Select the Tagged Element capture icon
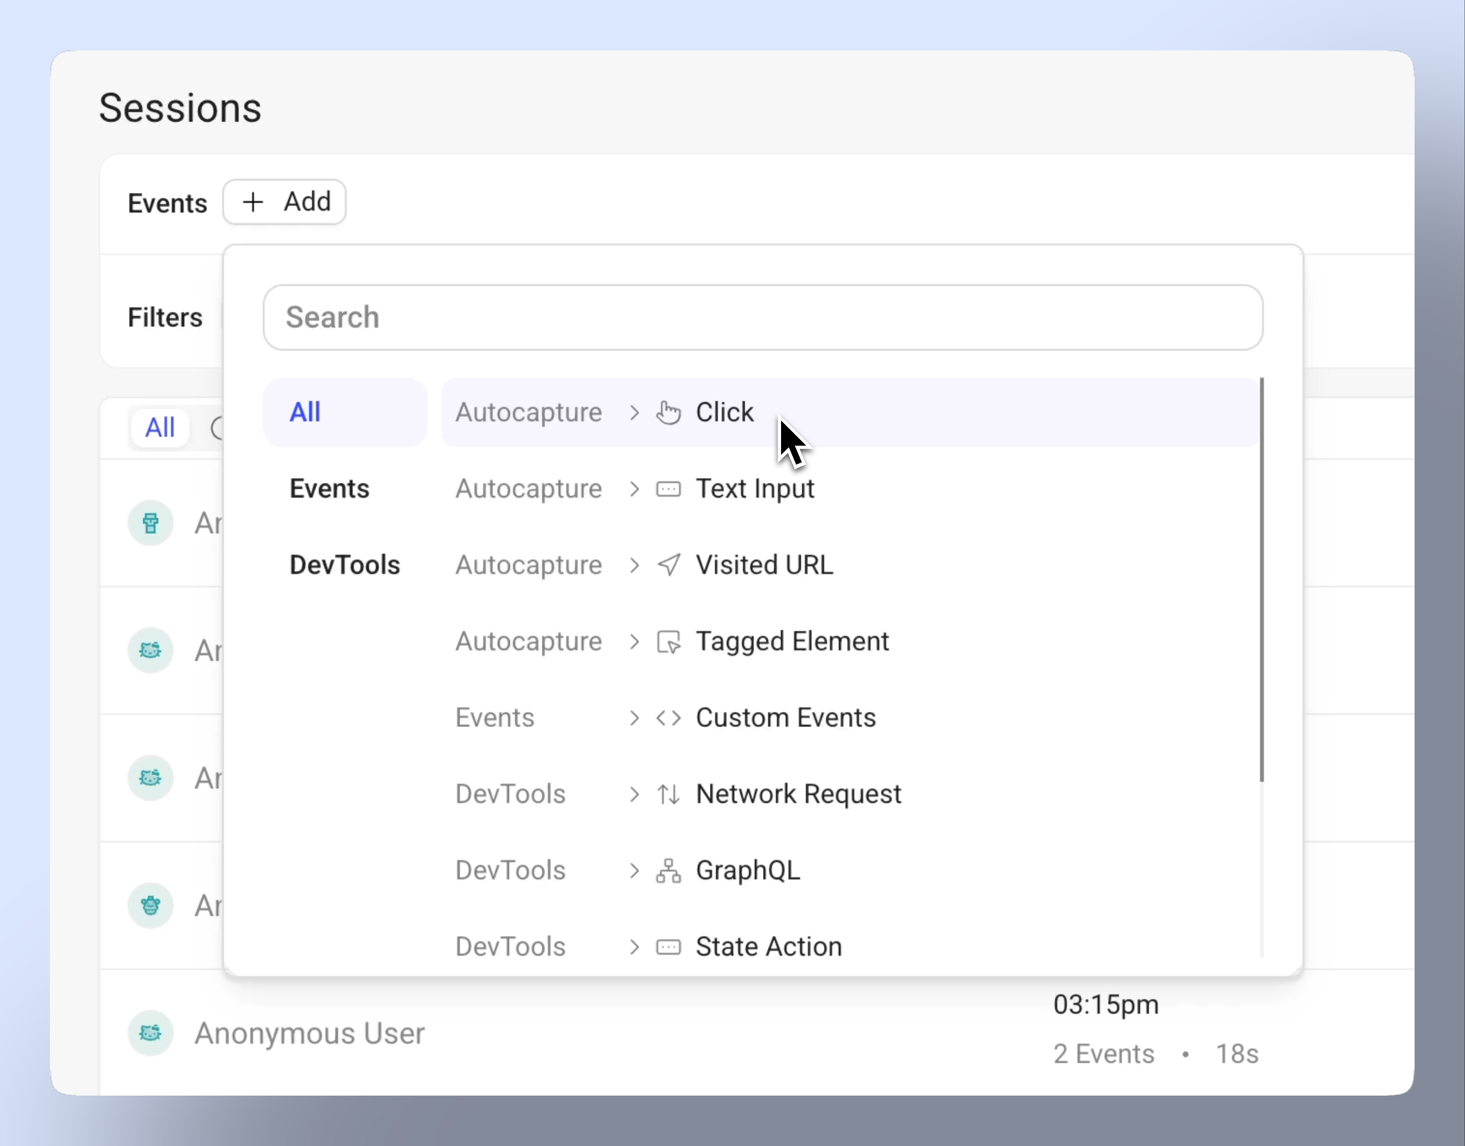1465x1146 pixels. pyautogui.click(x=670, y=641)
